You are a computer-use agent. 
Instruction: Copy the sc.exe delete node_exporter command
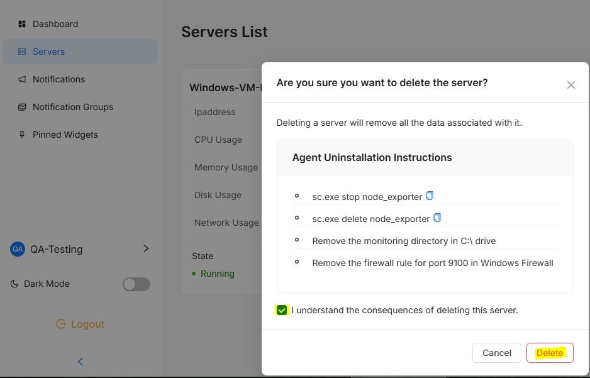(437, 218)
